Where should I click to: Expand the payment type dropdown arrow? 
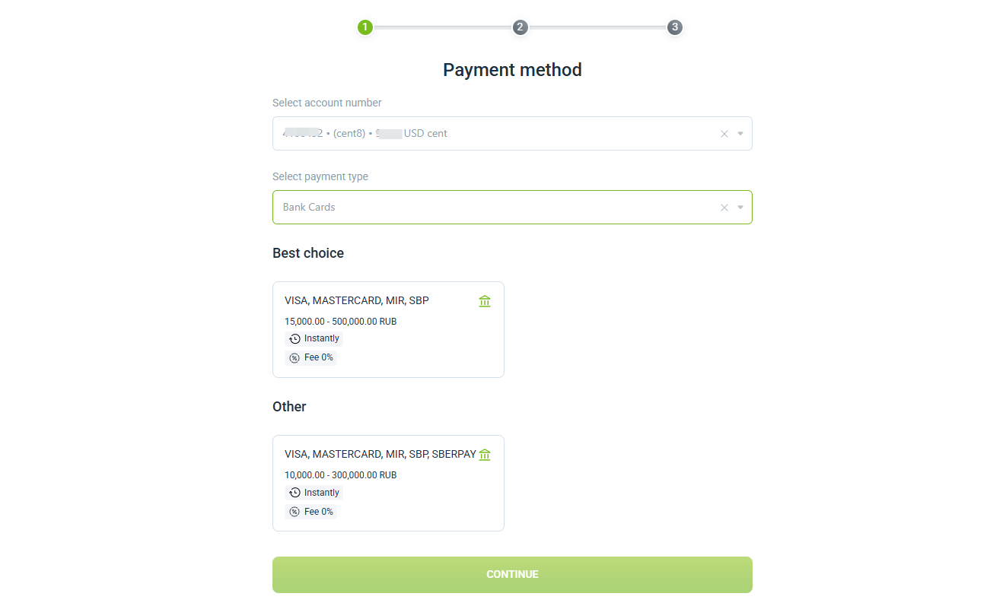pyautogui.click(x=740, y=208)
